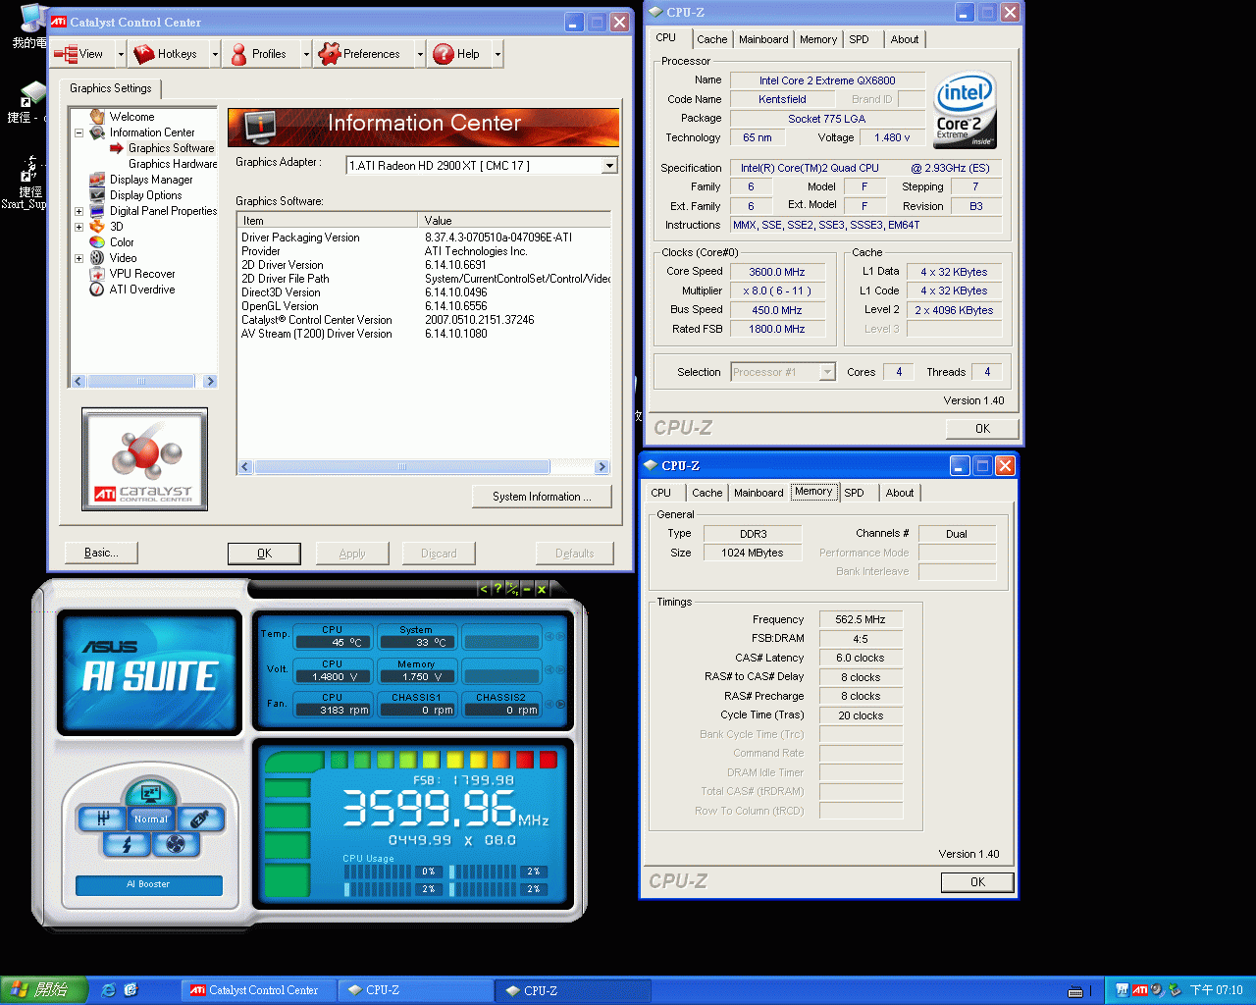The width and height of the screenshot is (1256, 1005).
Task: Click the Intel Core 2 Extreme logo
Action: pos(966,109)
